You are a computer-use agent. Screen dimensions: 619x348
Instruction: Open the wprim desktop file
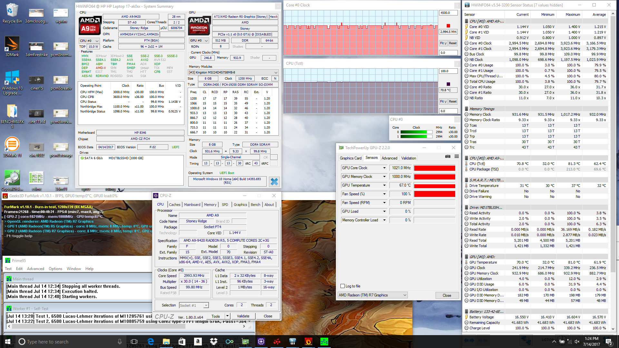tap(61, 15)
